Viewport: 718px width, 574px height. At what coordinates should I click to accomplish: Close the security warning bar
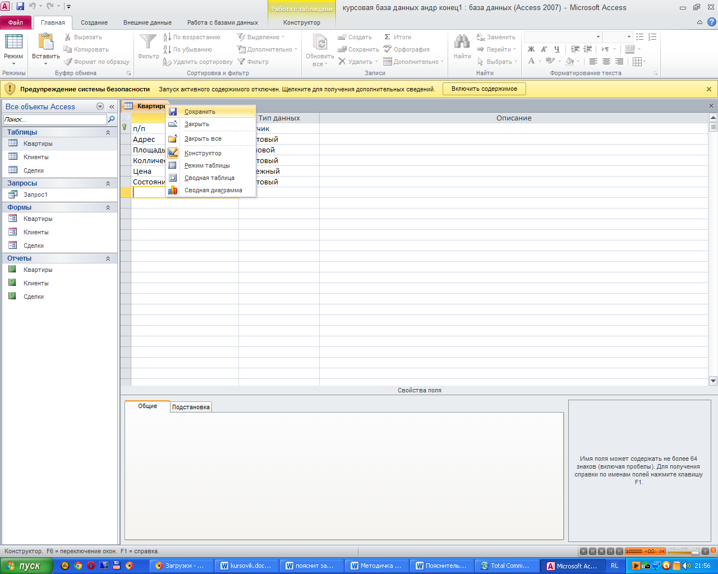point(709,89)
